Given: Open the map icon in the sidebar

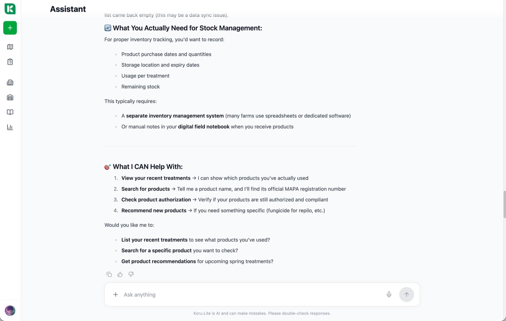Looking at the screenshot, I should [x=10, y=47].
